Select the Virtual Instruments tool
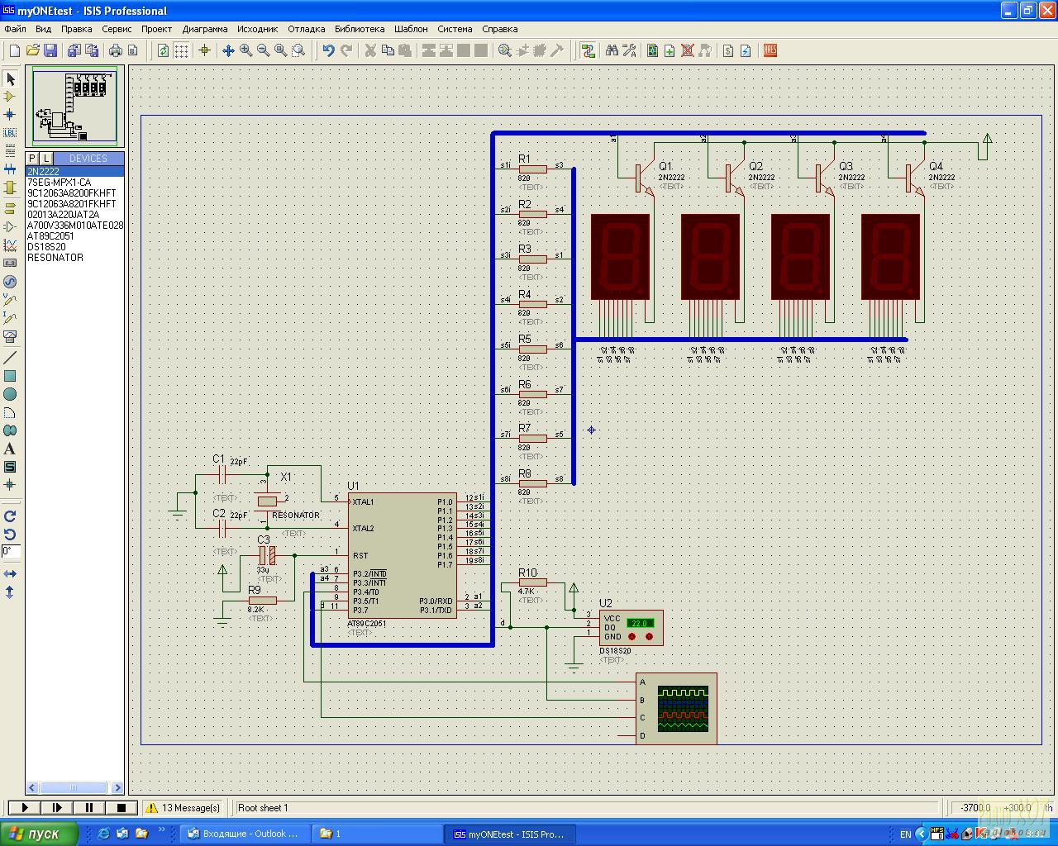 (x=10, y=336)
